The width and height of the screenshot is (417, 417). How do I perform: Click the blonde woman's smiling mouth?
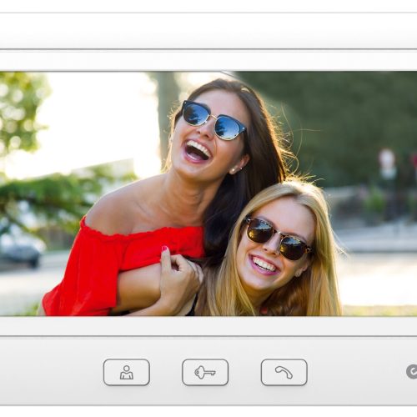coord(264,265)
